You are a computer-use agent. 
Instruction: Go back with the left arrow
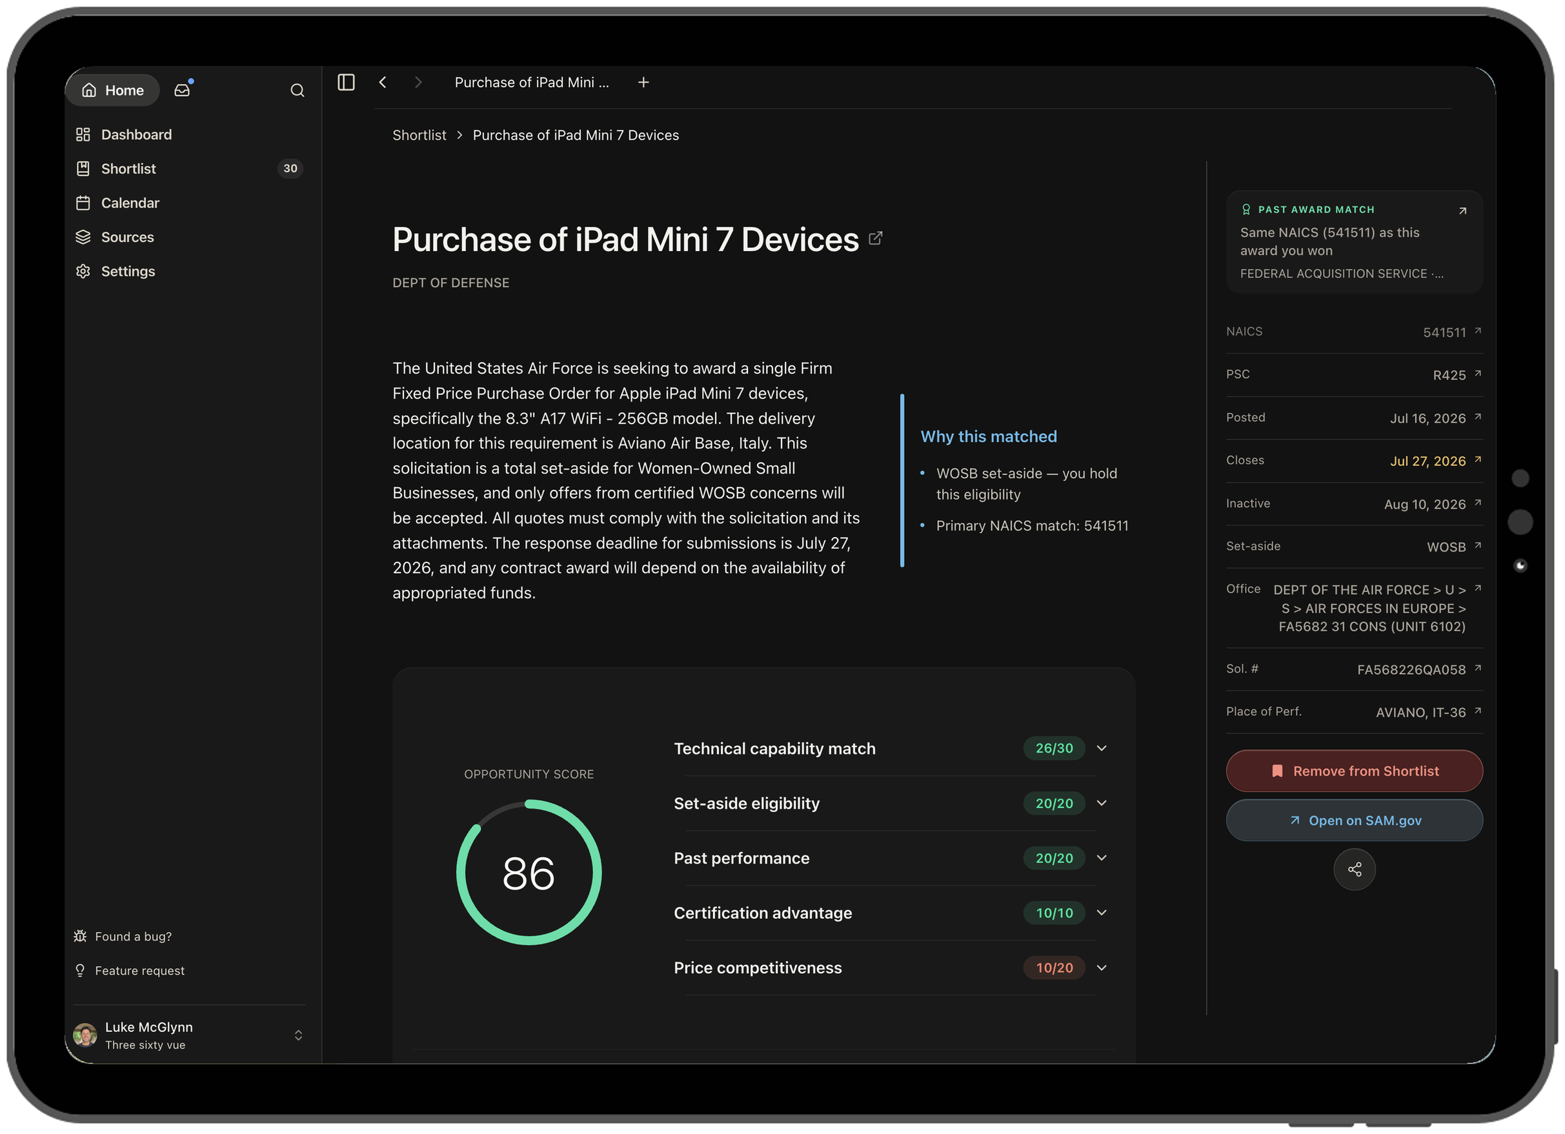[383, 82]
